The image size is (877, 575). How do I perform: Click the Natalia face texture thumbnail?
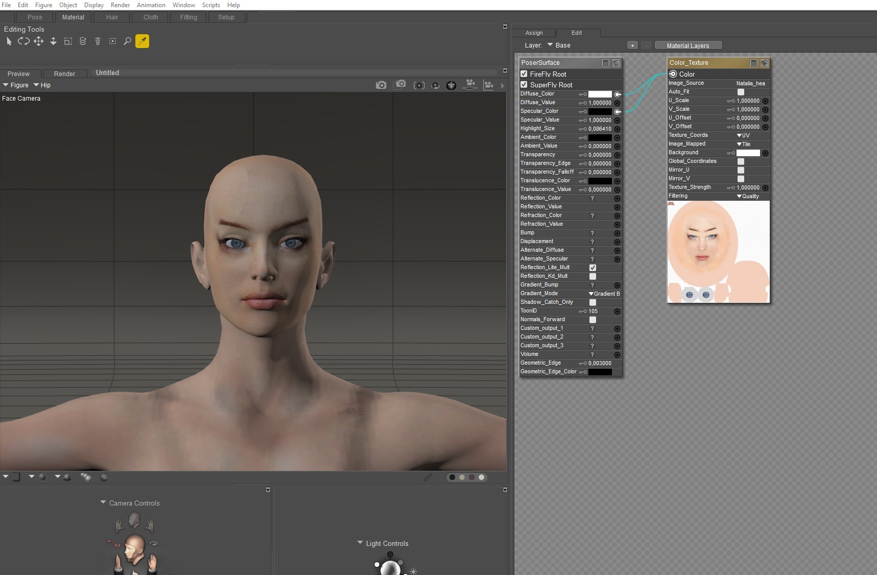click(x=718, y=252)
